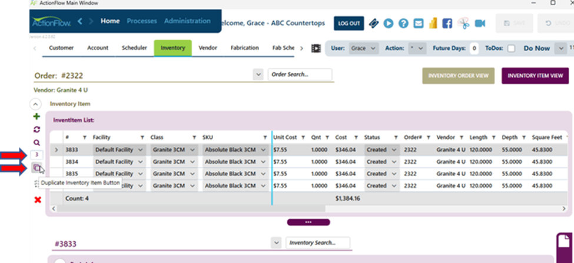Expand row 3833 details arrow
574x263 pixels.
pyautogui.click(x=57, y=150)
